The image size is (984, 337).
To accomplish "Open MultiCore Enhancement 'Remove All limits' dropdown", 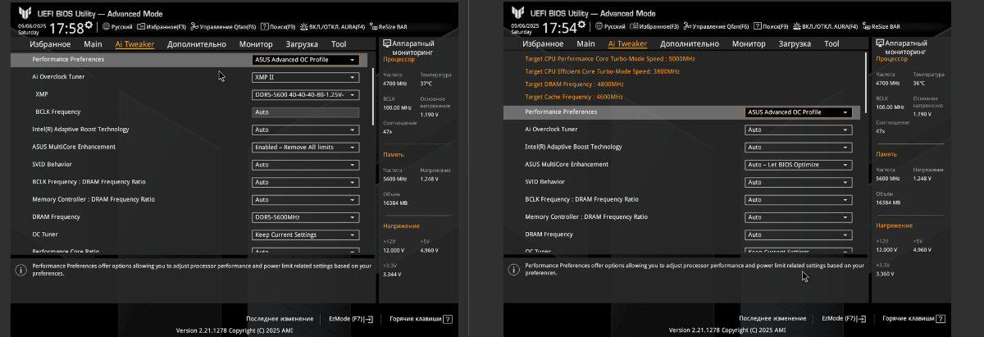I will pyautogui.click(x=305, y=148).
